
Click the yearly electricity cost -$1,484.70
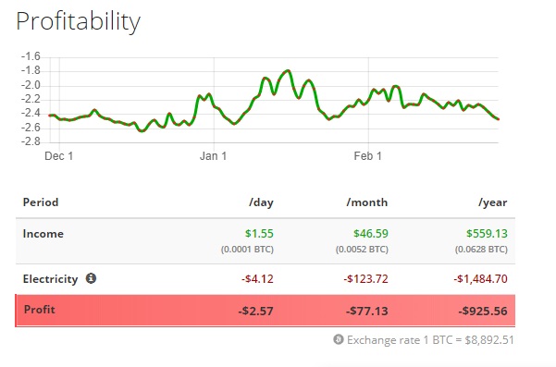[x=480, y=279]
